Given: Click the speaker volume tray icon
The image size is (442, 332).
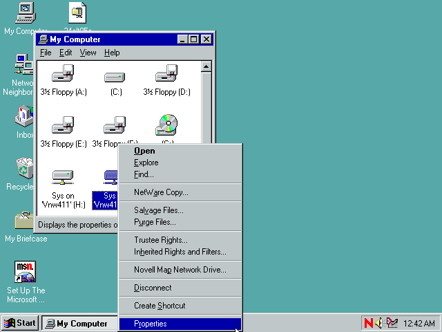Looking at the screenshot, I should (379, 323).
